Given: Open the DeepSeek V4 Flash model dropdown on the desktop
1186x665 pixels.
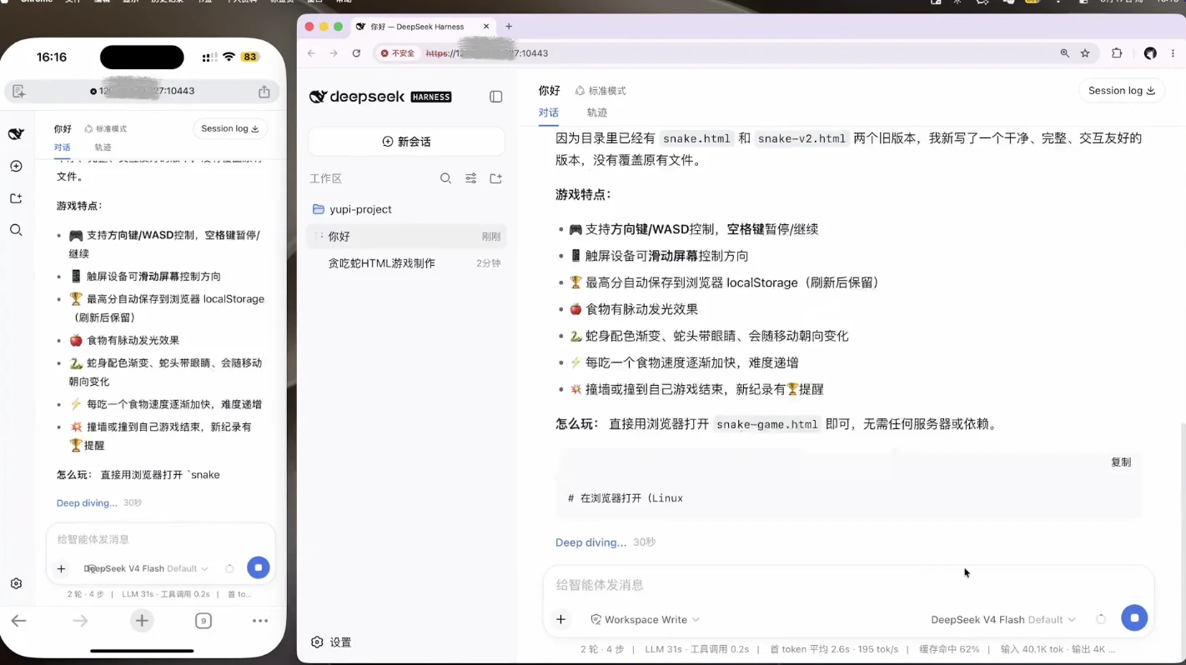Looking at the screenshot, I should 1003,619.
